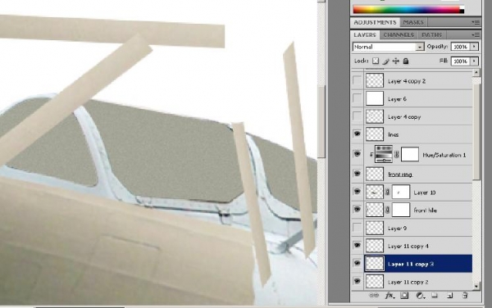Click the Layer 10 mask thumbnail
This screenshot has height=308, width=492.
[x=401, y=192]
